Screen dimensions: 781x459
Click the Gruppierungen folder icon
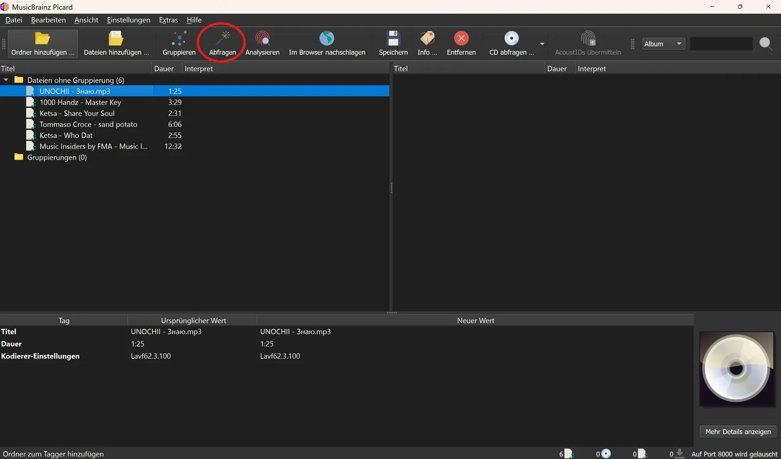pos(19,157)
